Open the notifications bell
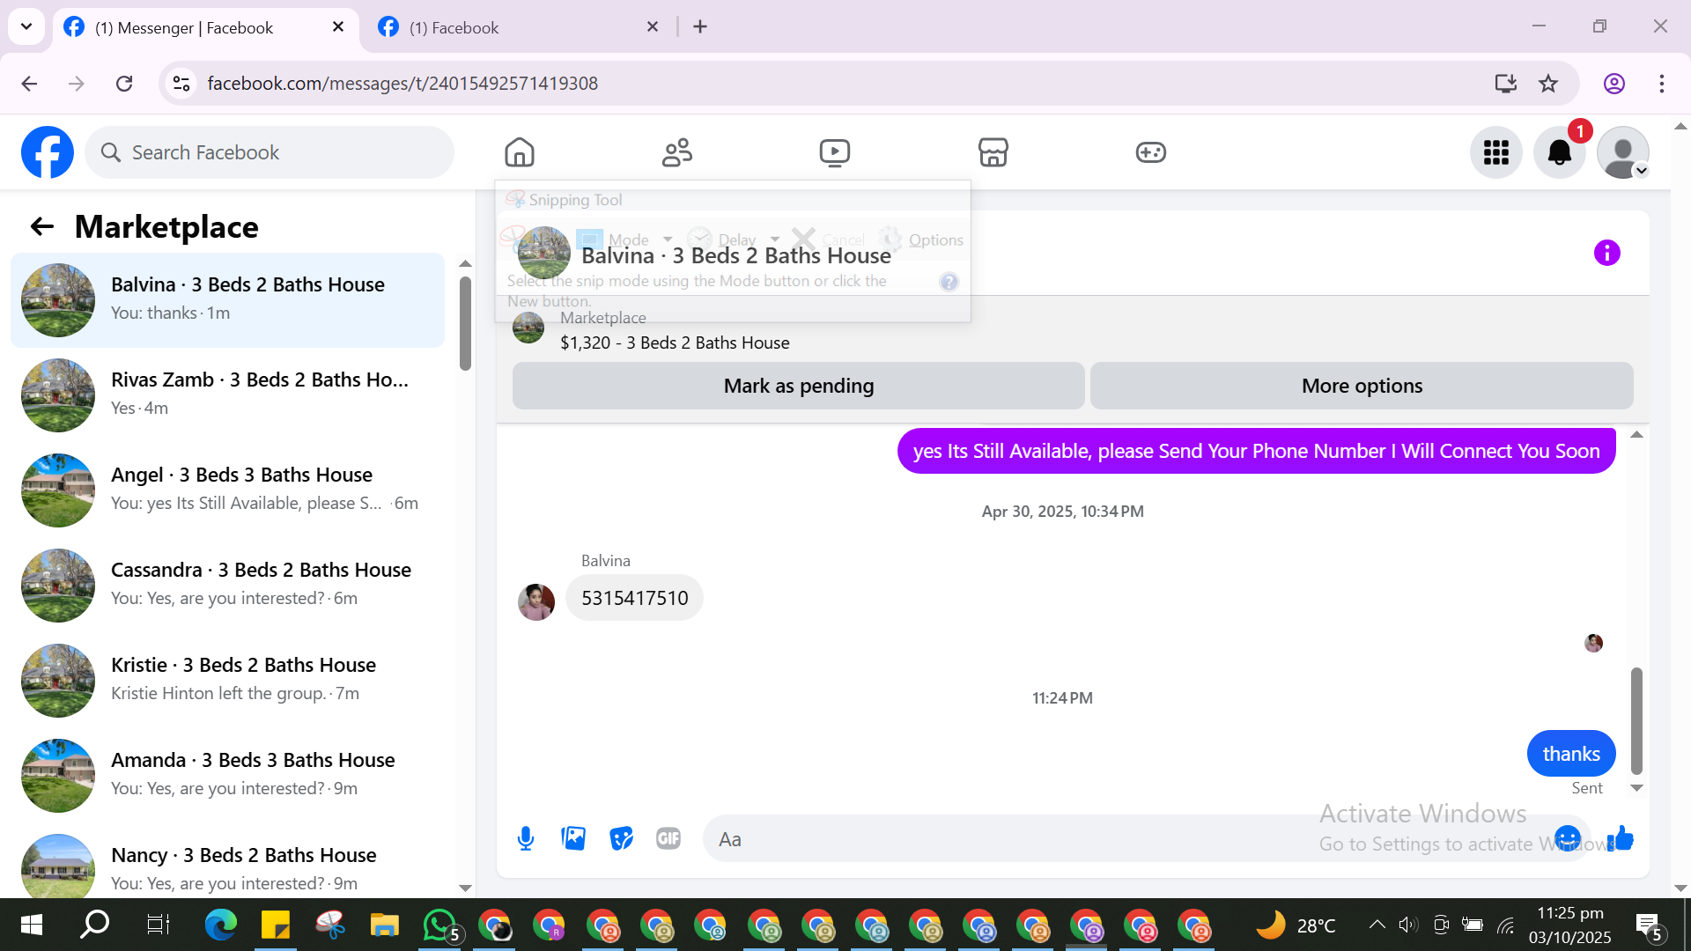The width and height of the screenshot is (1691, 951). 1560,152
